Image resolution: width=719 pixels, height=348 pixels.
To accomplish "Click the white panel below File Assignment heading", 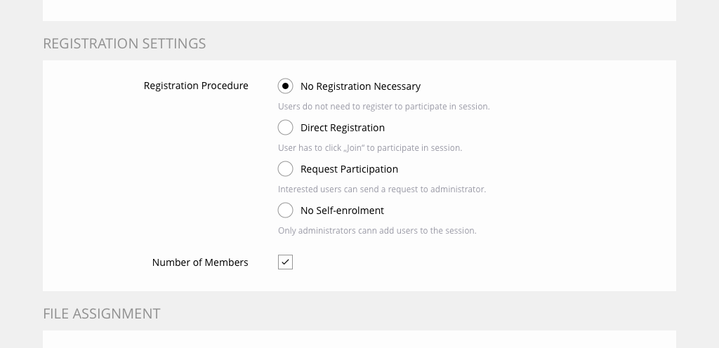I will (x=359, y=340).
